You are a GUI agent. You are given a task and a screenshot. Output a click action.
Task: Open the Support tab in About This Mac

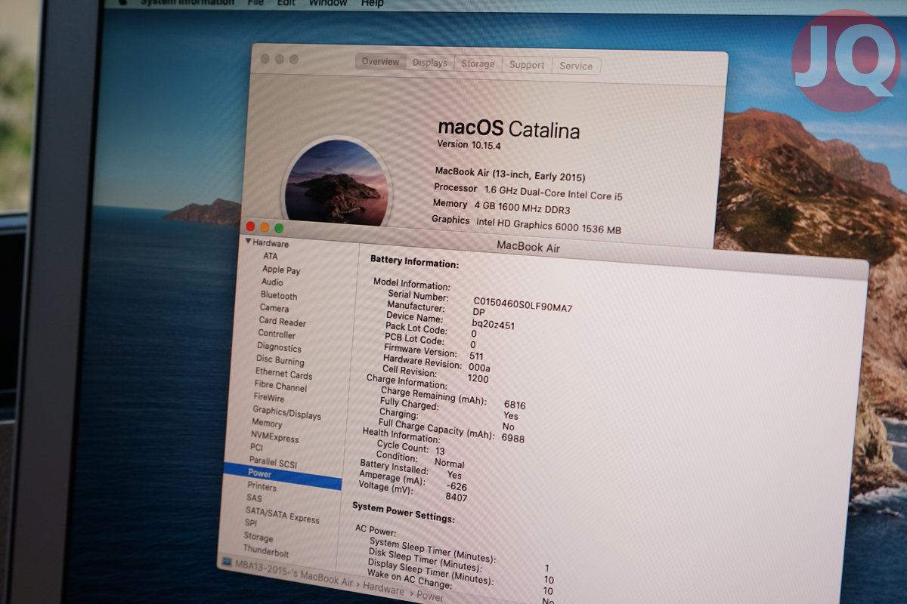coord(527,65)
